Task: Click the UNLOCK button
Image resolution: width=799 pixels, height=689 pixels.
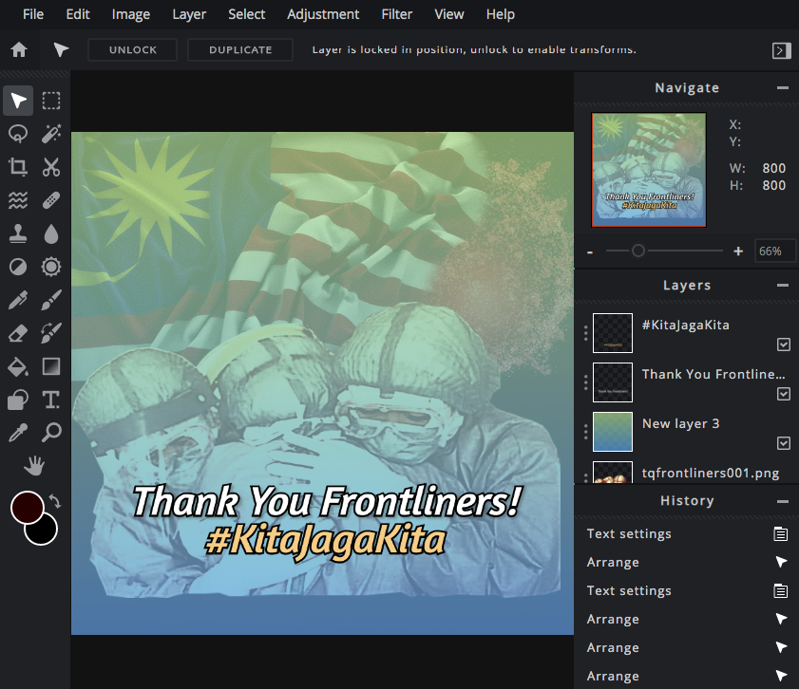Action: (x=132, y=50)
